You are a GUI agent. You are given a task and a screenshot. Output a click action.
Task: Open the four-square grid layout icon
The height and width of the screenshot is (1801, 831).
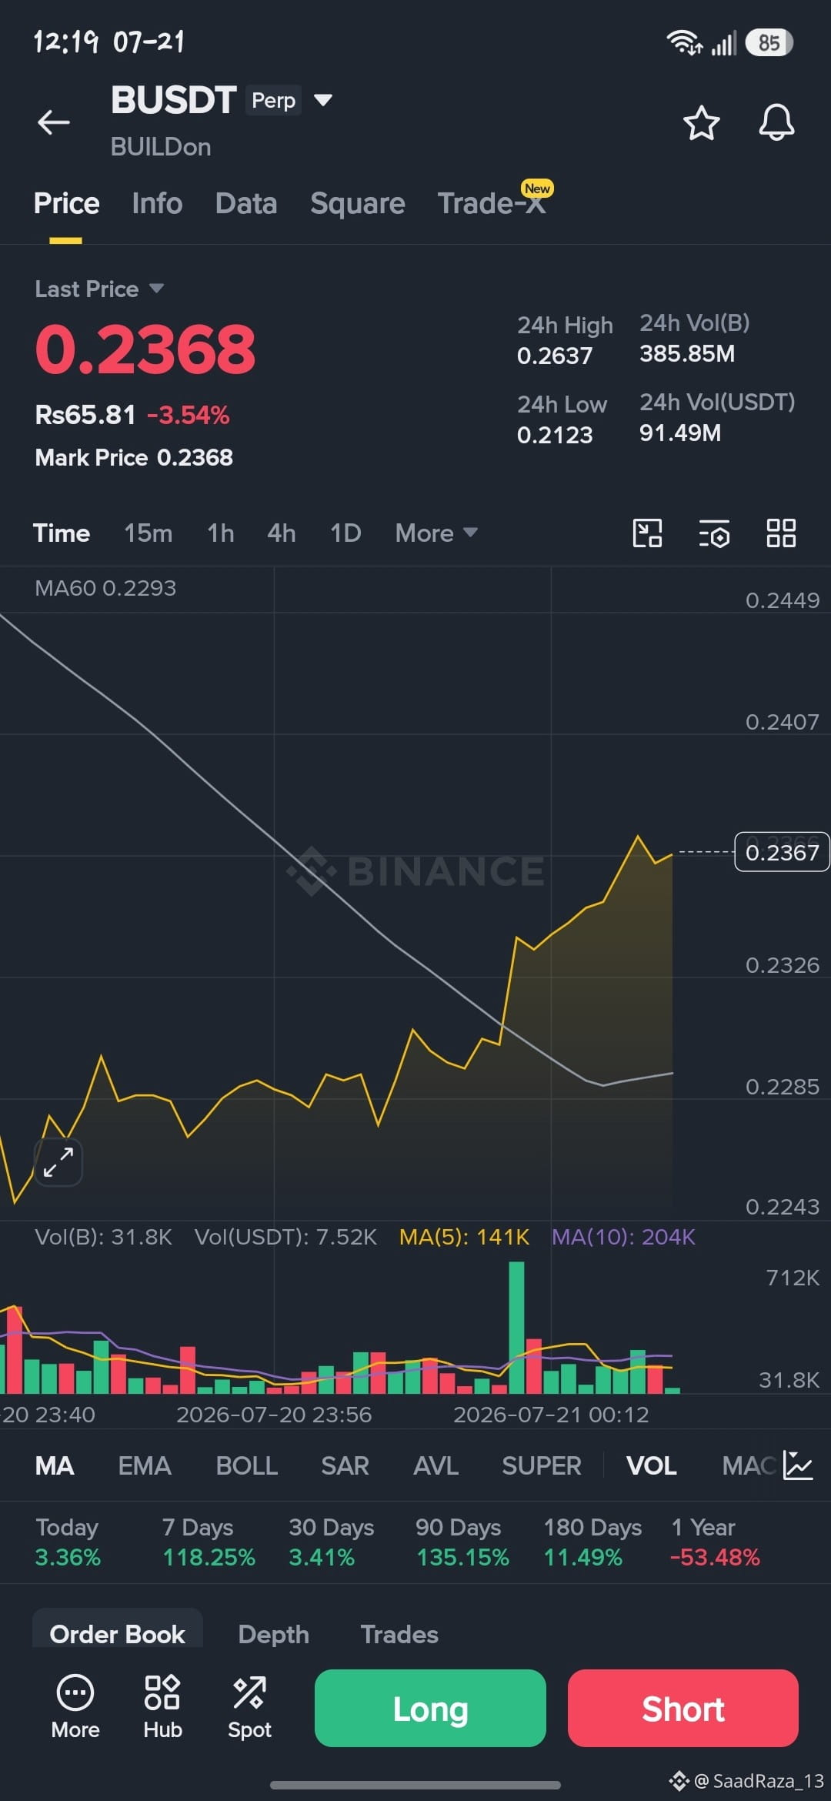781,533
